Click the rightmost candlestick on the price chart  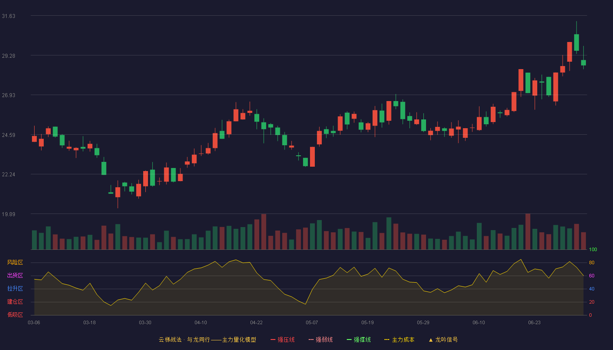coord(583,63)
